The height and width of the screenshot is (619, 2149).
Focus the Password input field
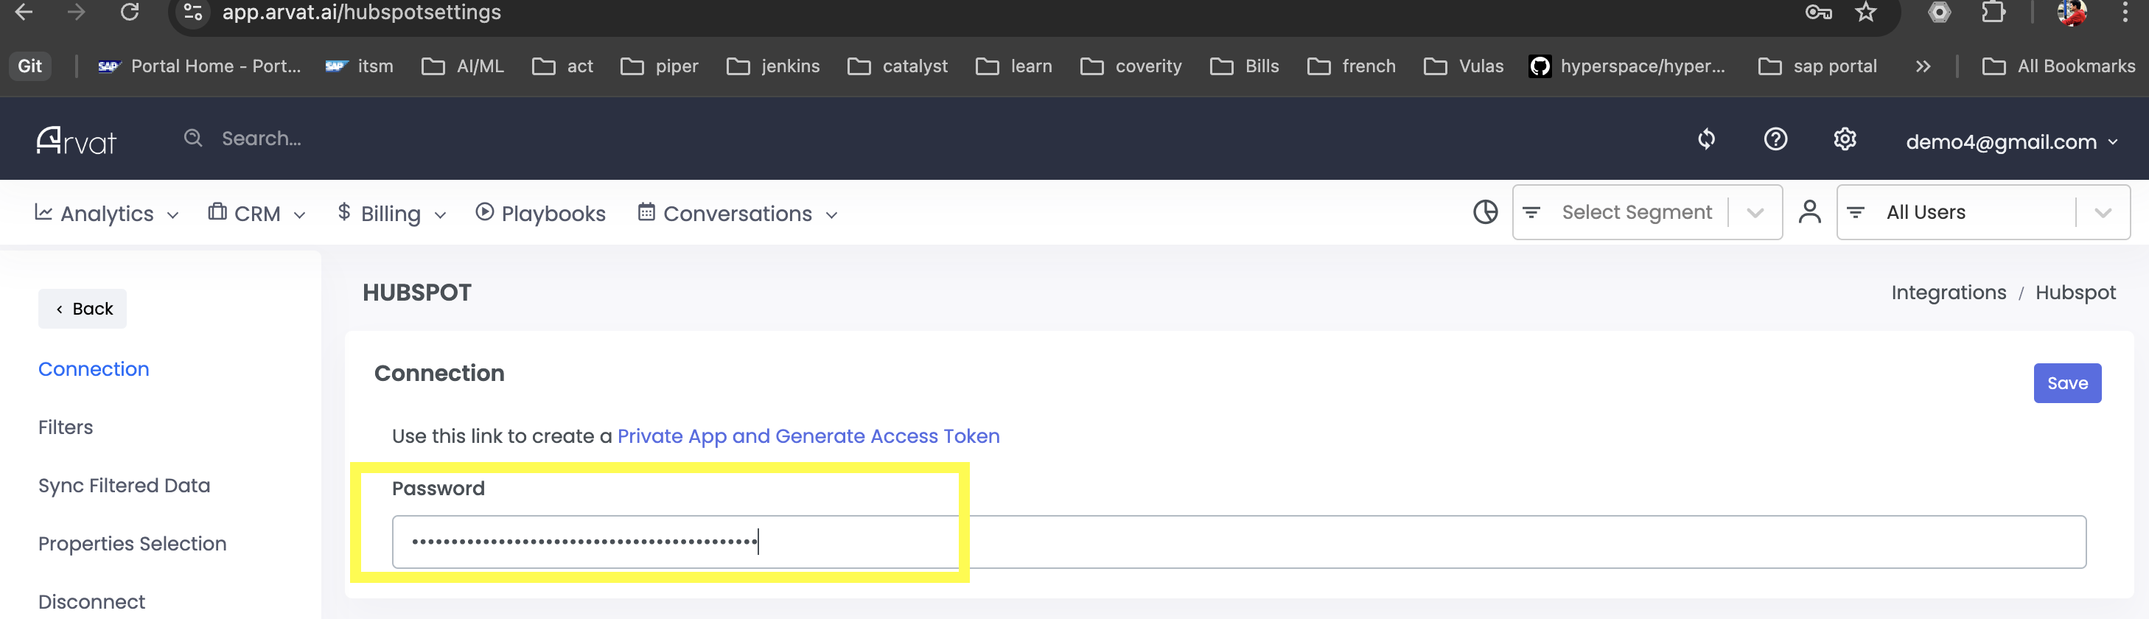pos(1239,542)
